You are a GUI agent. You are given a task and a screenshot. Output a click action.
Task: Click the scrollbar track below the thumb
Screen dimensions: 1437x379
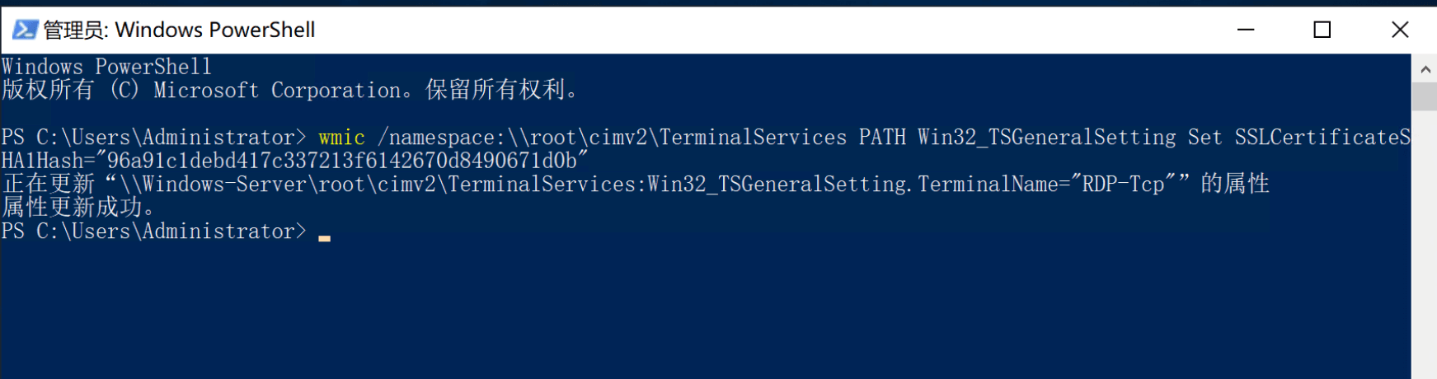pyautogui.click(x=1425, y=247)
